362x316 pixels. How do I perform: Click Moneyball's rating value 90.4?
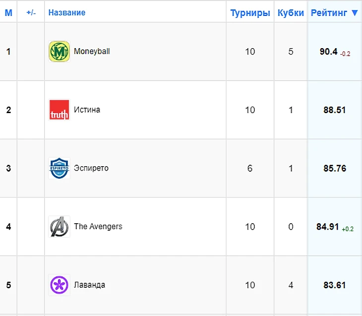pos(328,52)
